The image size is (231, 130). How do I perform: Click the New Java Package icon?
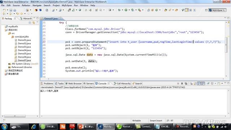(152, 10)
